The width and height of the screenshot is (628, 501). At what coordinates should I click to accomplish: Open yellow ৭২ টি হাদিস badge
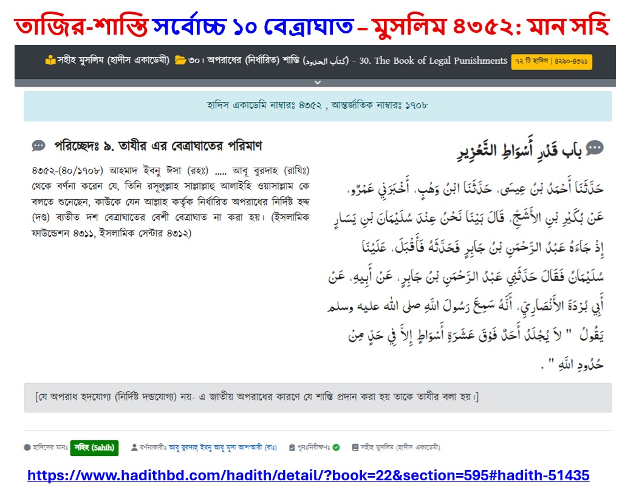point(551,62)
